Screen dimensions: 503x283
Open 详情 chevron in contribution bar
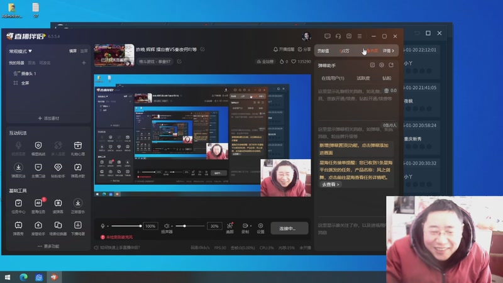point(389,51)
